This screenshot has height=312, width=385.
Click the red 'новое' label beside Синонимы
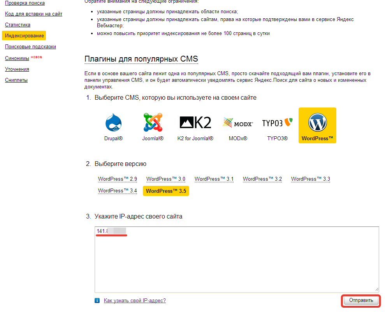[36, 57]
